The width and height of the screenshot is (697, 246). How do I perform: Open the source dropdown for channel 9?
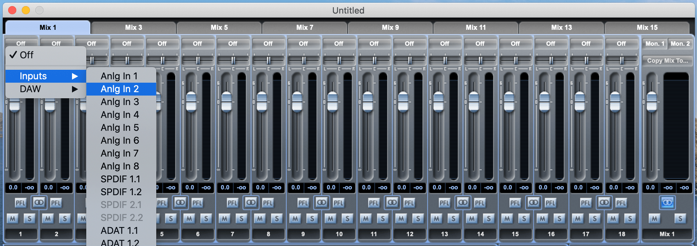tap(303, 44)
